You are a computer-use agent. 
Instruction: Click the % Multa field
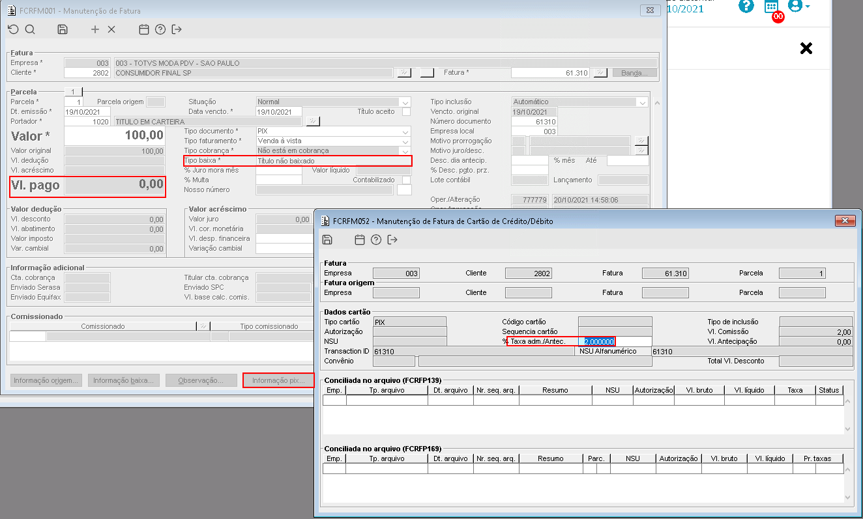279,180
